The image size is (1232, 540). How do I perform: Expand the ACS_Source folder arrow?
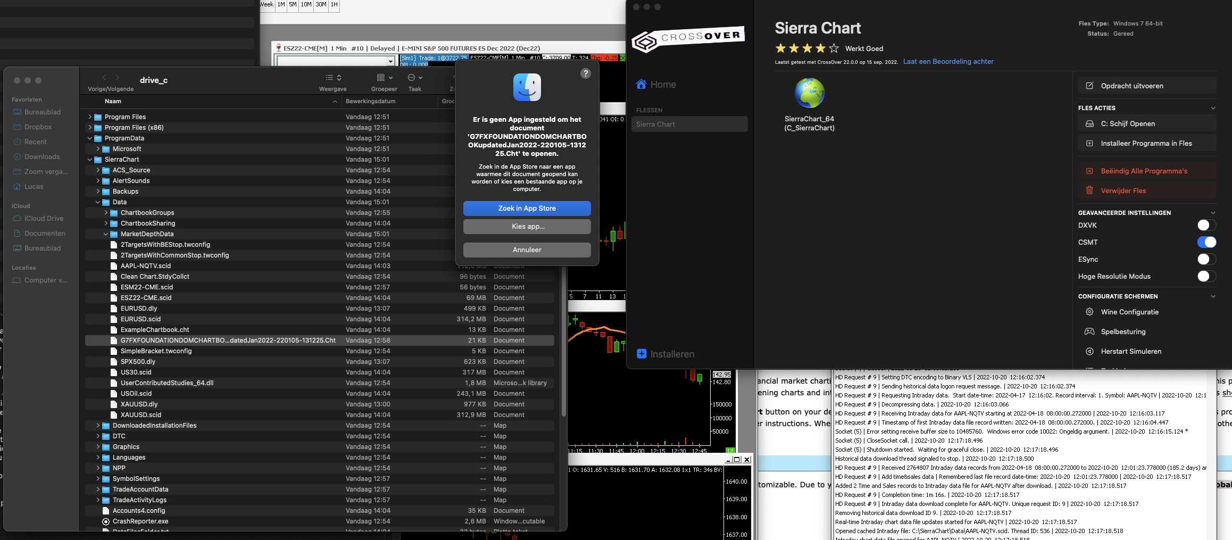coord(98,170)
